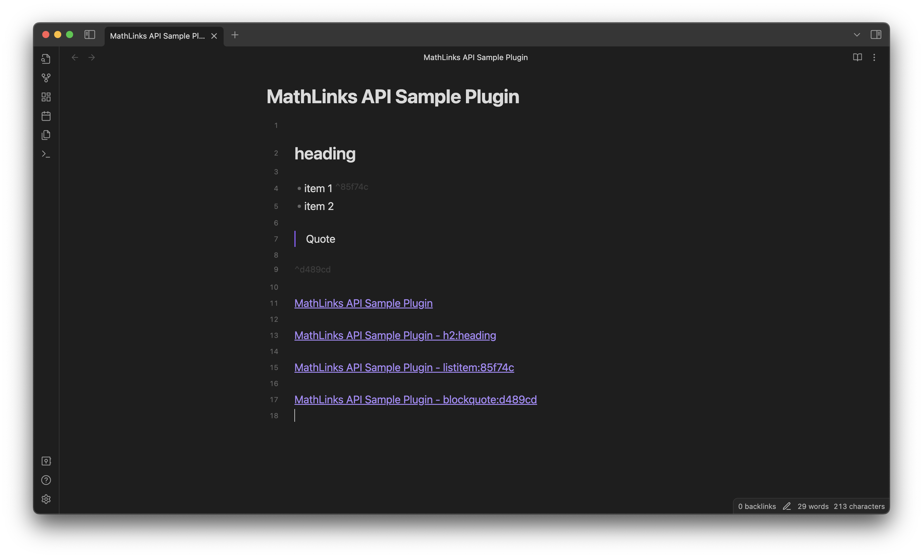Select the MathLinks API Sample tab
923x558 pixels.
tap(157, 36)
